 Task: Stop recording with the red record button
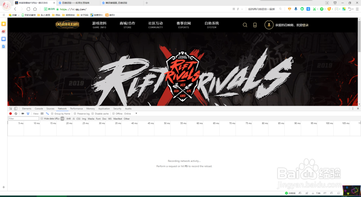point(10,114)
